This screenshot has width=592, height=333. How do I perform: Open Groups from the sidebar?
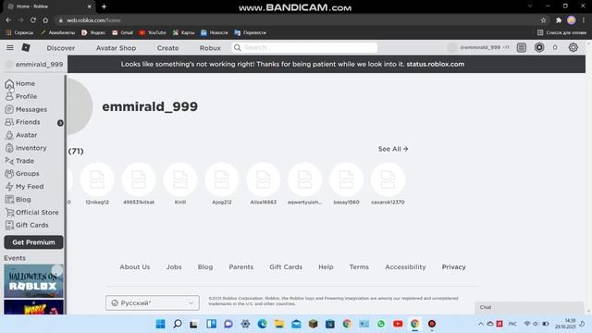22,173
